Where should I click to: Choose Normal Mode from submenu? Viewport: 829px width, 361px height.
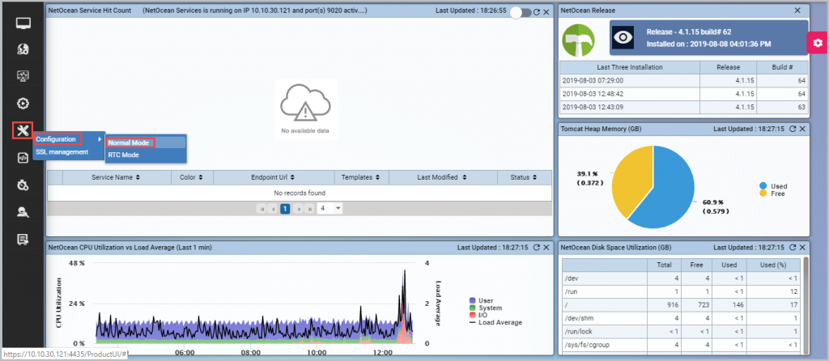tap(129, 142)
